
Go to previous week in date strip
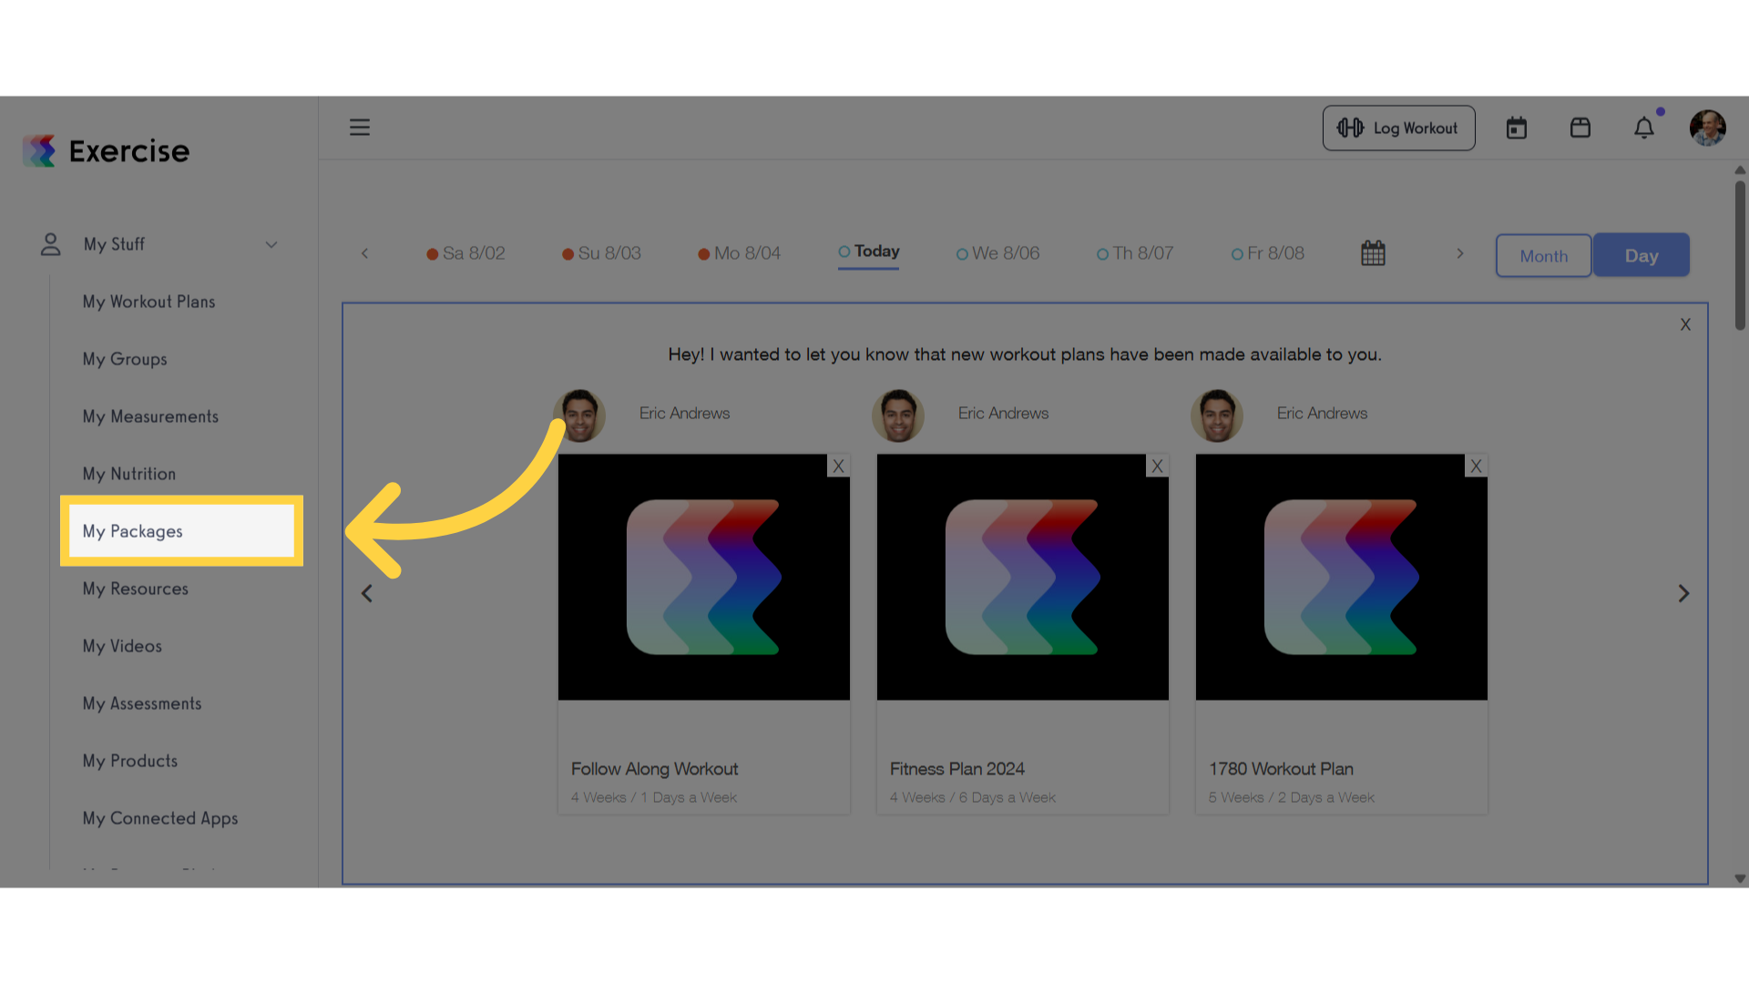click(364, 253)
